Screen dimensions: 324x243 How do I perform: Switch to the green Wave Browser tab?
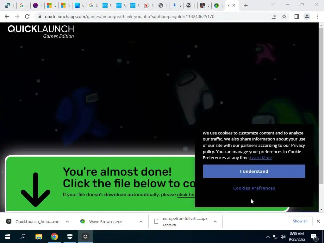pos(216,6)
